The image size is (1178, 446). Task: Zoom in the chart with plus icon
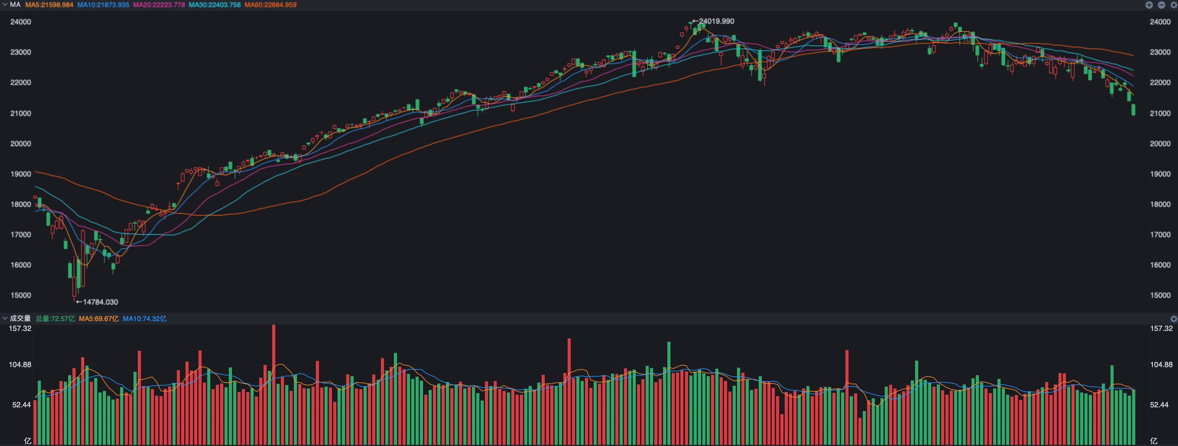pyautogui.click(x=1149, y=5)
